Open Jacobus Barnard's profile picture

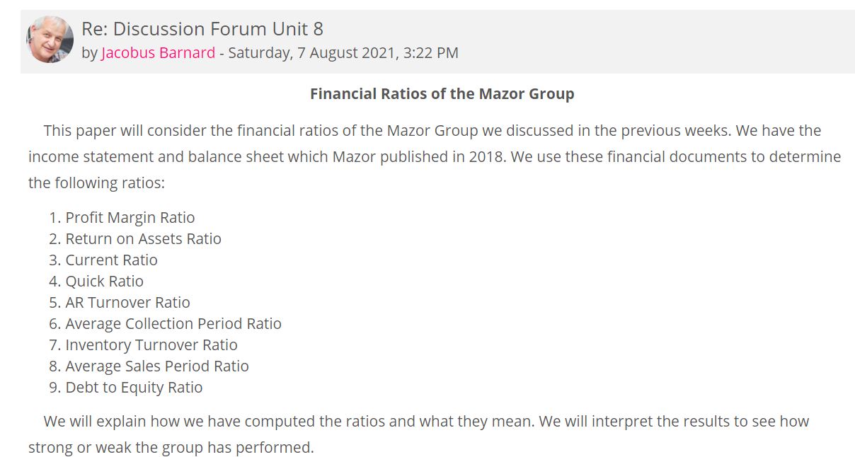(50, 40)
